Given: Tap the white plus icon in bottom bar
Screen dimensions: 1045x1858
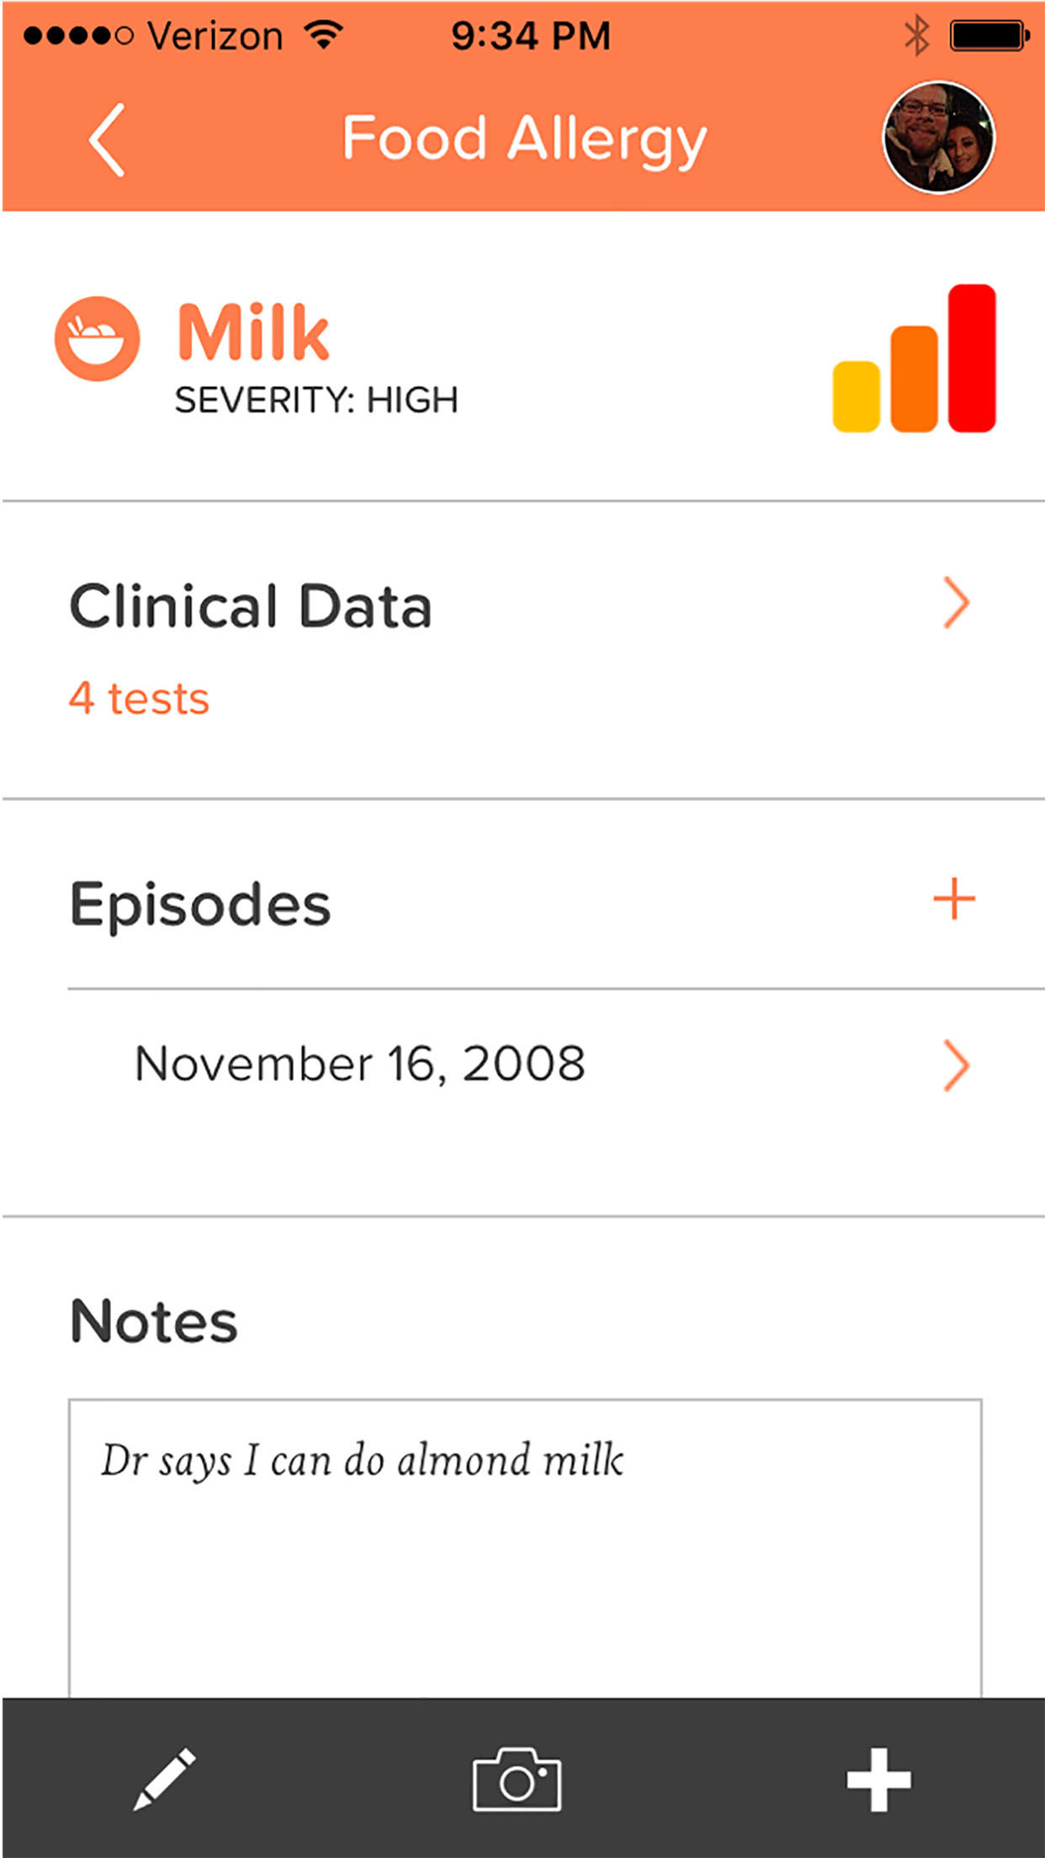Looking at the screenshot, I should (878, 1779).
